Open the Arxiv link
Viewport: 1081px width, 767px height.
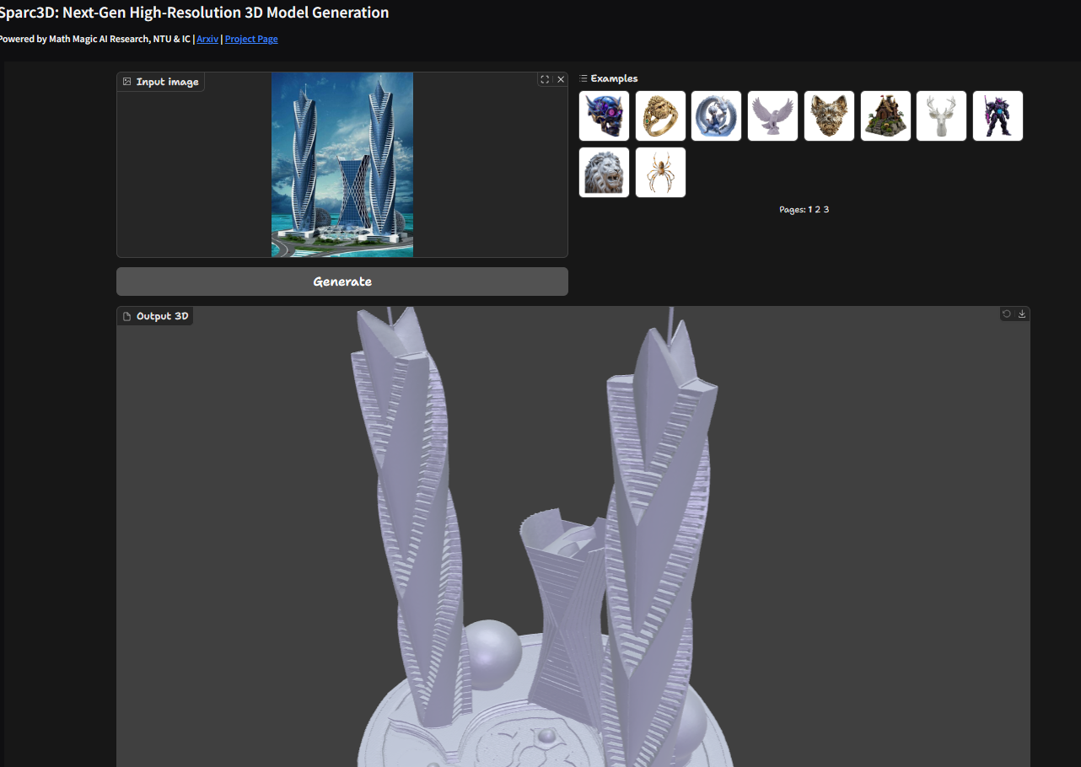point(207,39)
